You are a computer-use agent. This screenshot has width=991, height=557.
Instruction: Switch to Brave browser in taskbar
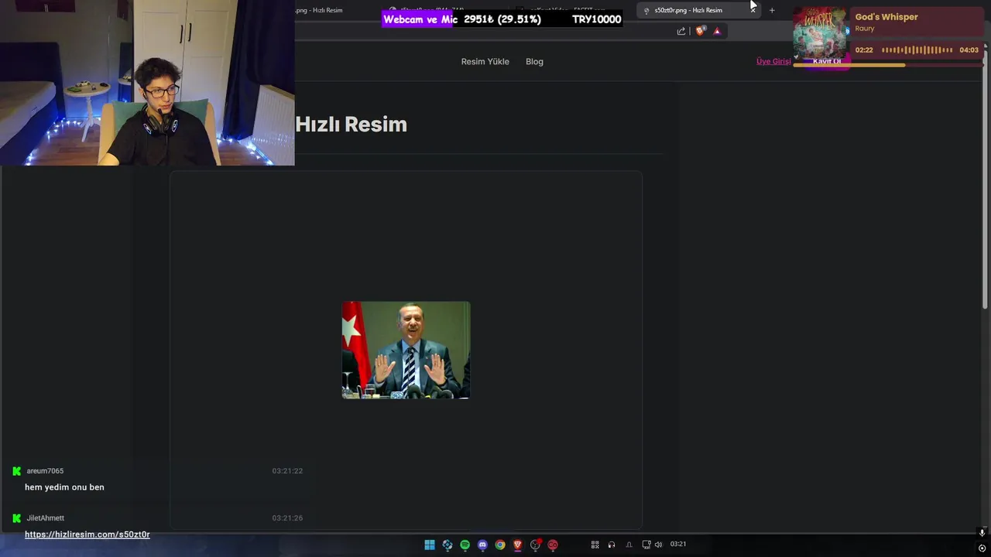518,545
